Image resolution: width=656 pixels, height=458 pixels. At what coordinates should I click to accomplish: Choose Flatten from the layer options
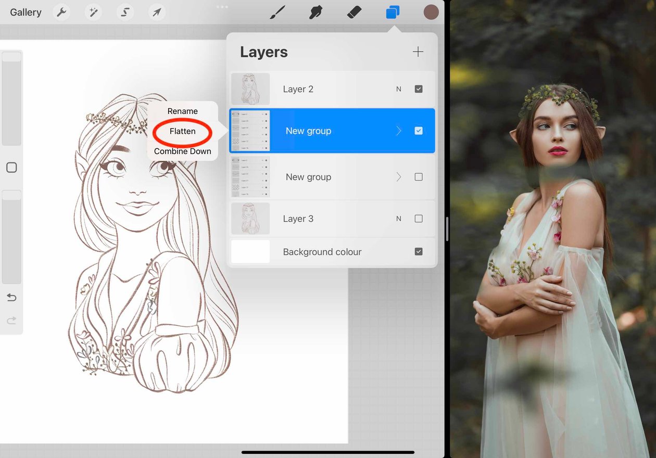(x=183, y=131)
